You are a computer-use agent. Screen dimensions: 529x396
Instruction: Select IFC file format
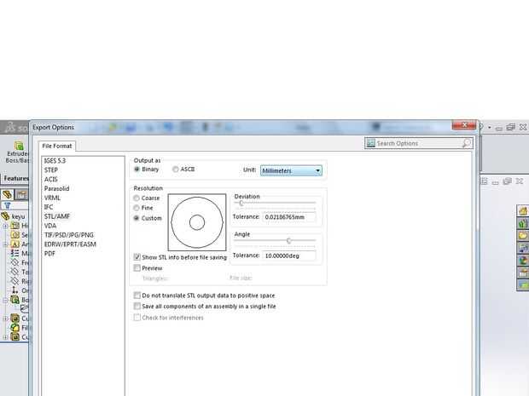point(49,207)
